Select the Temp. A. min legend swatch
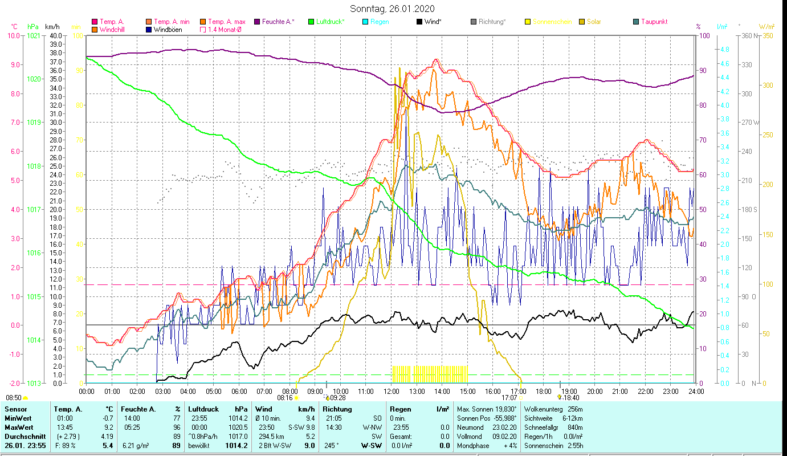This screenshot has height=456, width=787. coord(149,22)
